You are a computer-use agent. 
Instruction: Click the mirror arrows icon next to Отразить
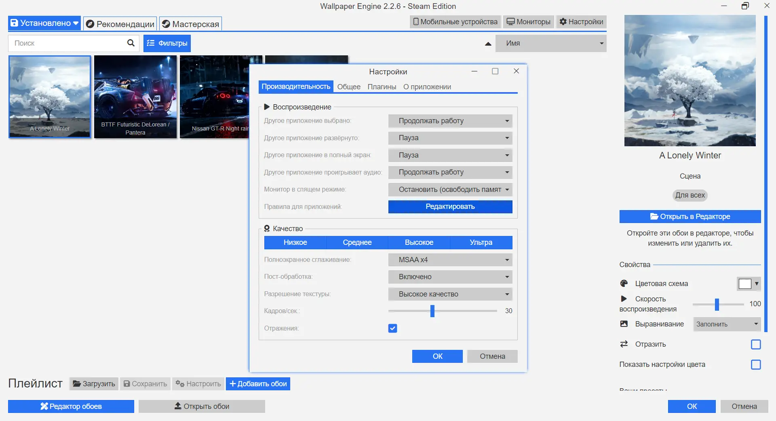coord(624,344)
